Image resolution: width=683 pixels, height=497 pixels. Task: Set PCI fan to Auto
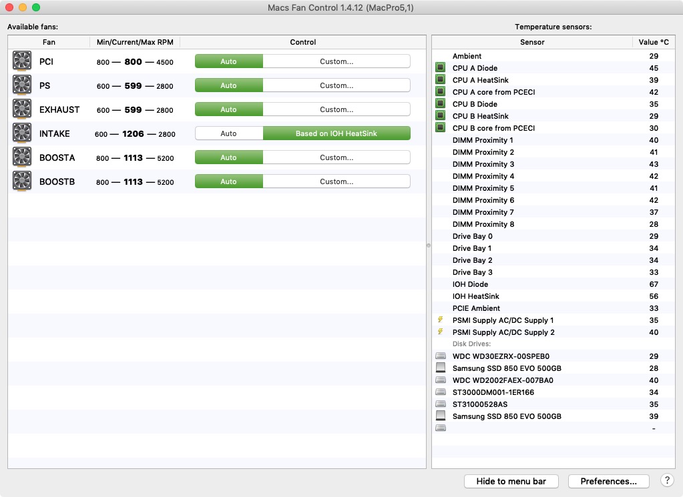(x=229, y=61)
